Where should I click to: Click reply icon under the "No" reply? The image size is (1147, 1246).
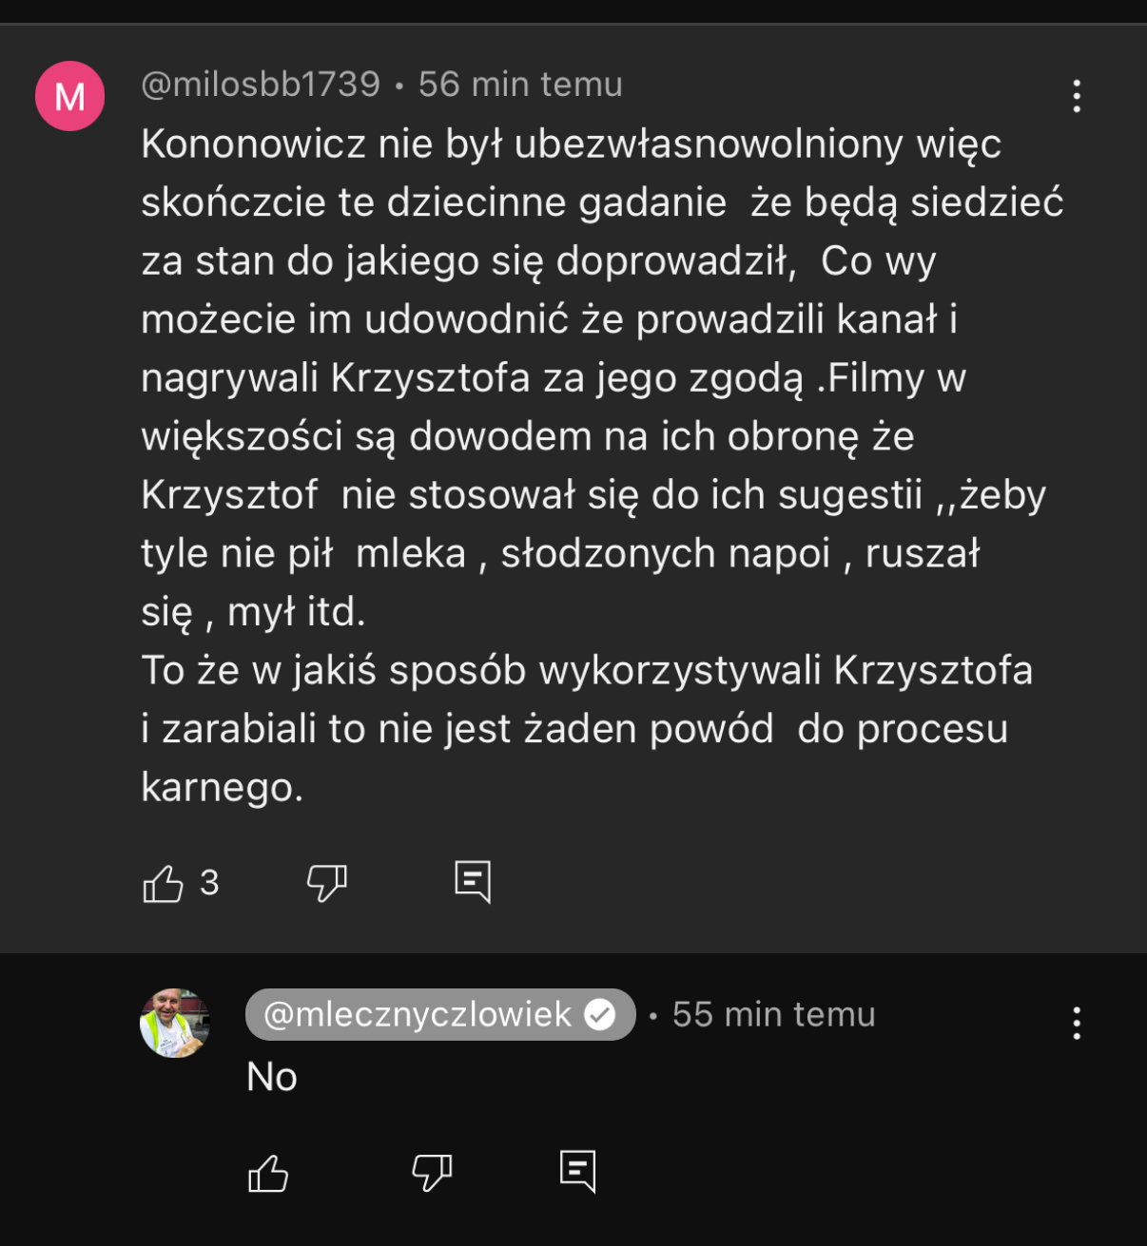tap(578, 1171)
